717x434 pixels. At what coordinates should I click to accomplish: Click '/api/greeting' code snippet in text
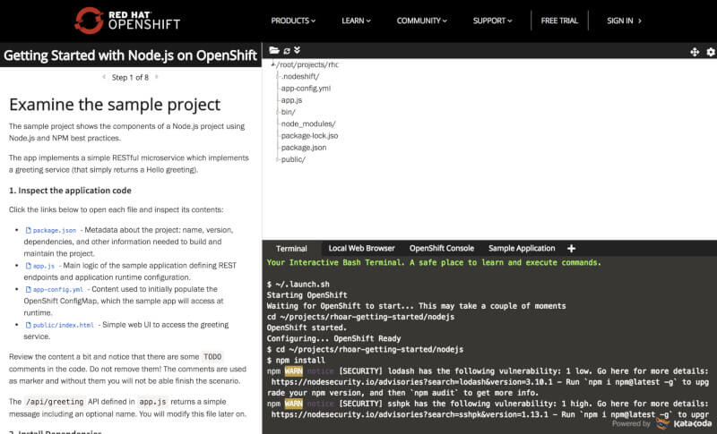tap(55, 402)
